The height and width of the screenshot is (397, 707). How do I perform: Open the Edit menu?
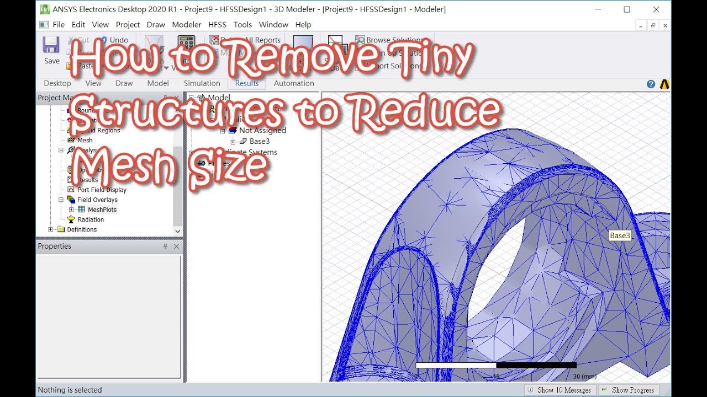(x=78, y=25)
